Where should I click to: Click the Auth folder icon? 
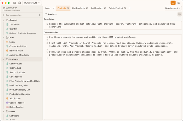coord(7,37)
